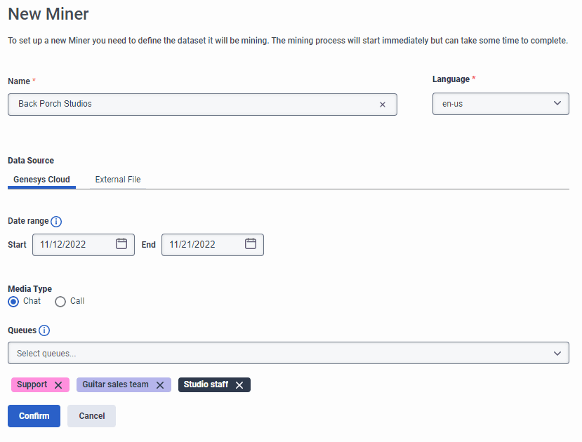Clear the Name field with the X icon
The image size is (582, 442).
(x=383, y=104)
